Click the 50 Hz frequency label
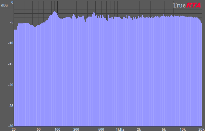This screenshot has height=131, width=205. tap(39, 129)
